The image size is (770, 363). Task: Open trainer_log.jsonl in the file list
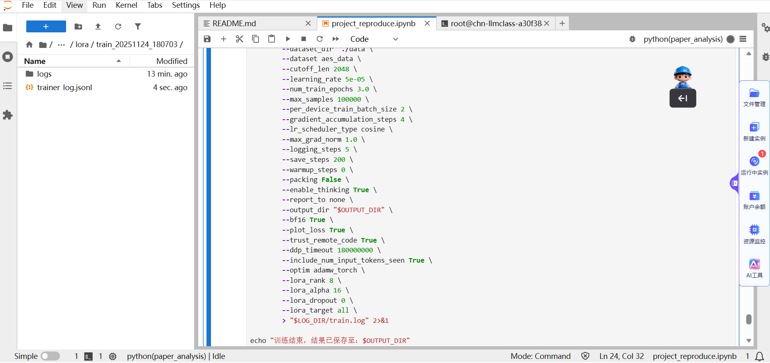click(x=64, y=87)
